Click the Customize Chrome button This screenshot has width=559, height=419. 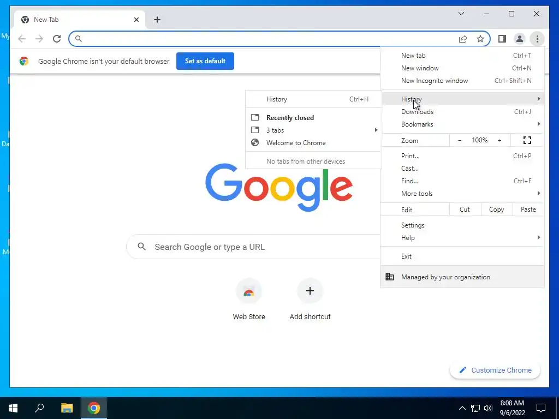(x=495, y=370)
